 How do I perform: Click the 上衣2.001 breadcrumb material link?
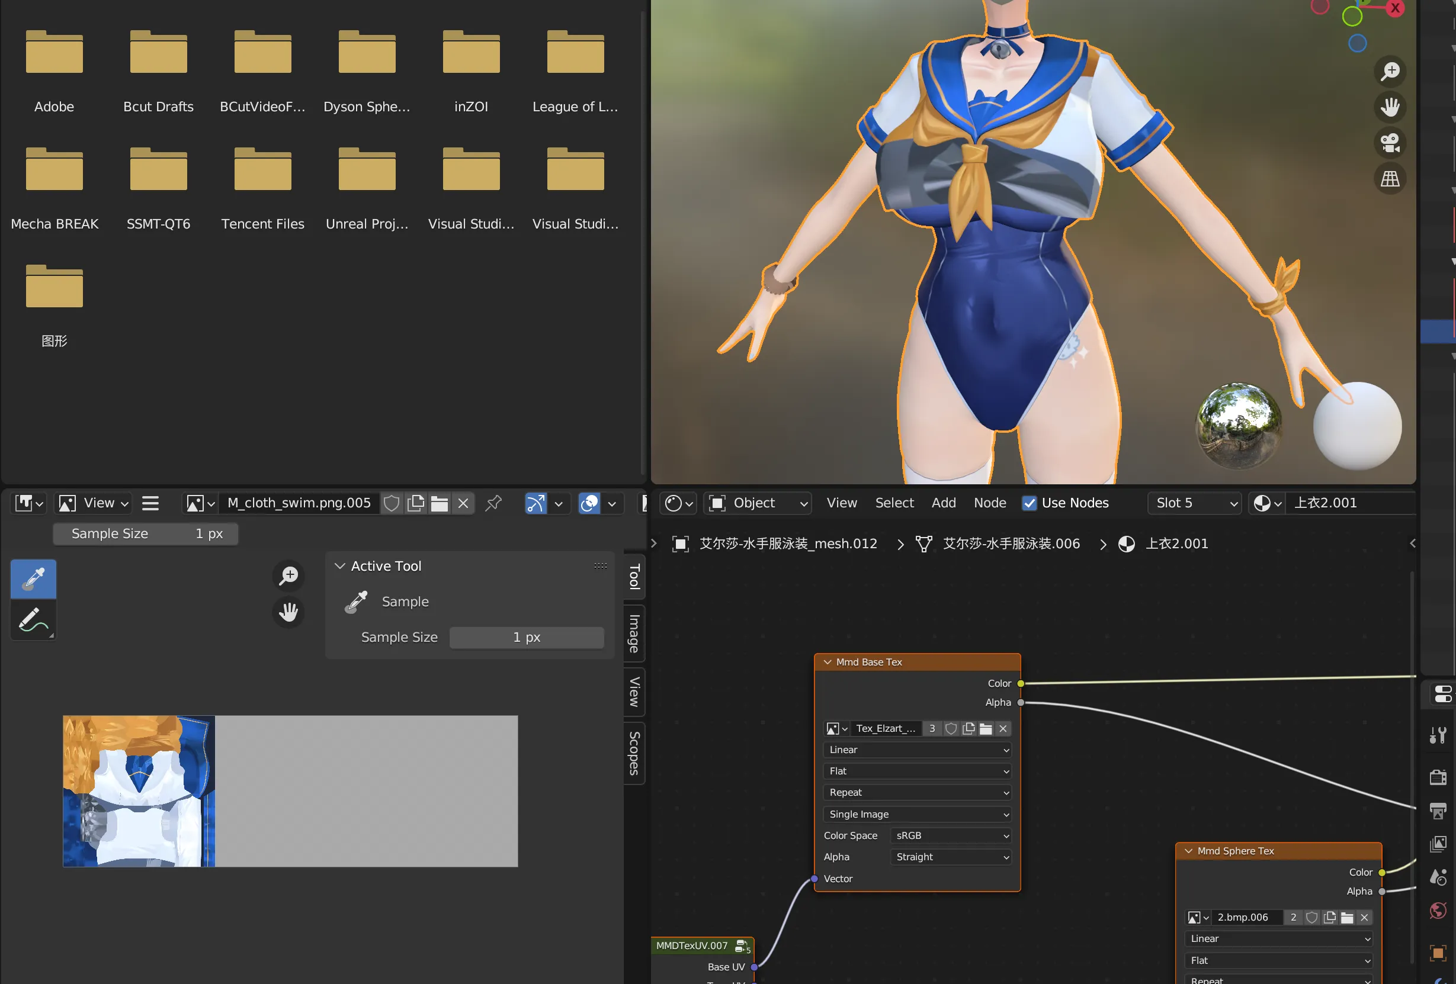(1176, 544)
